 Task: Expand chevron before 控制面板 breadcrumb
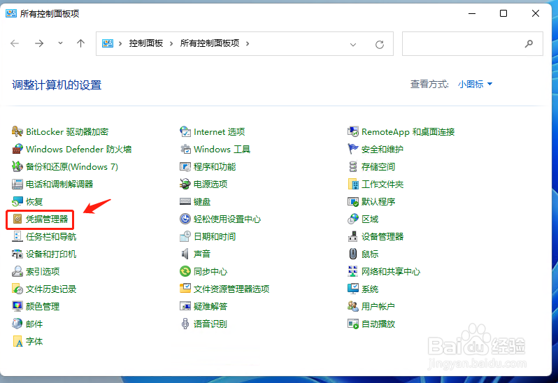click(x=120, y=44)
